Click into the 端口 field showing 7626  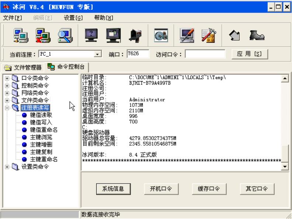(138, 54)
